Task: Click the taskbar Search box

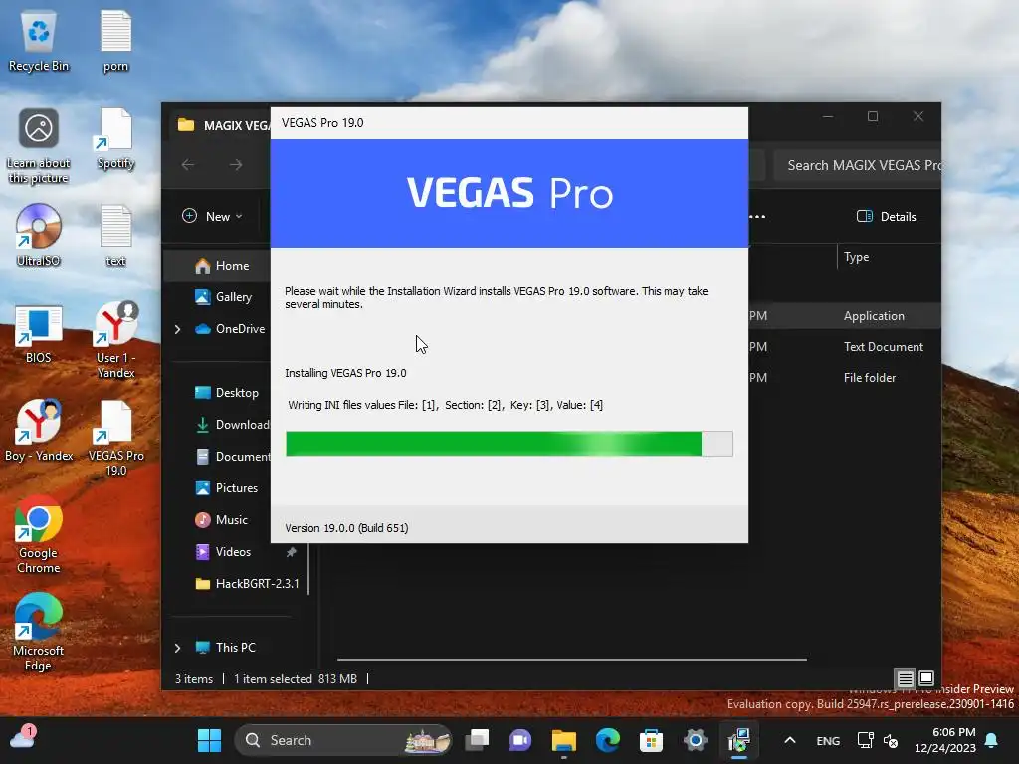Action: pos(343,740)
